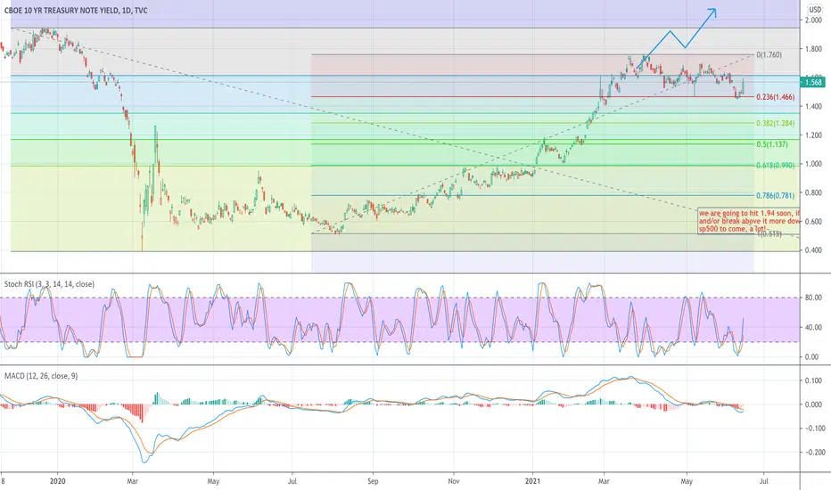Click the 1.400 price axis value

(x=813, y=107)
